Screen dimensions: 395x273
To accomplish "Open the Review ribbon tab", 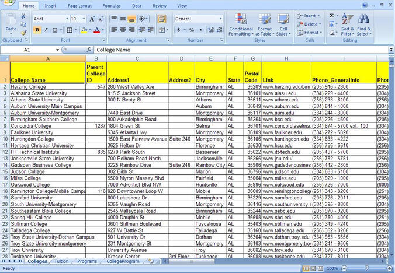I will (x=160, y=6).
